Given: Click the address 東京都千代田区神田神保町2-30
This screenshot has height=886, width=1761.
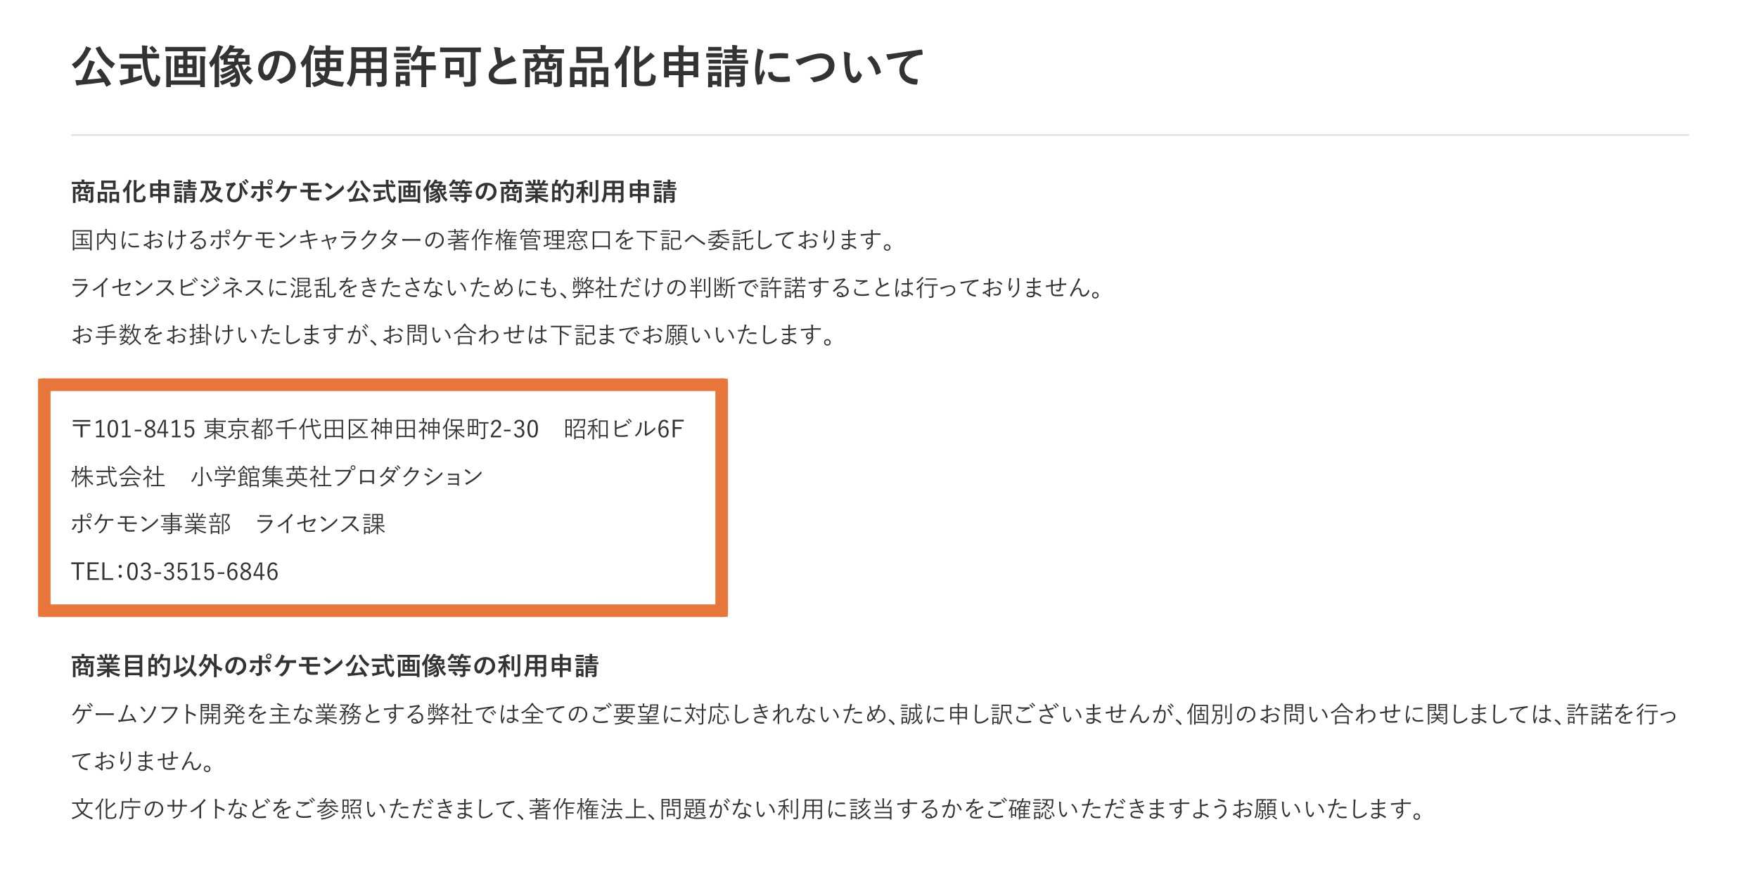Looking at the screenshot, I should (x=371, y=429).
